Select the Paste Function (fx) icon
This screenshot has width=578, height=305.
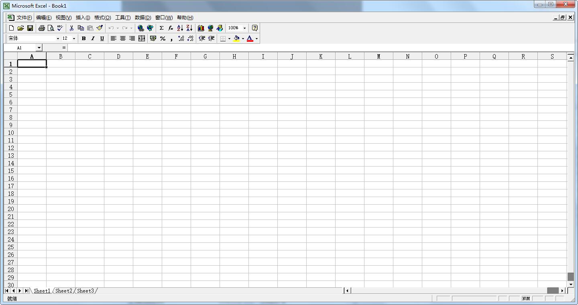170,28
